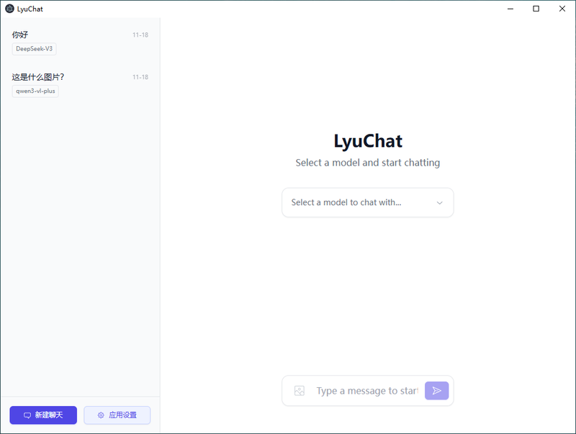Viewport: 576px width, 434px height.
Task: Close the LyuChat window
Action: click(x=562, y=9)
